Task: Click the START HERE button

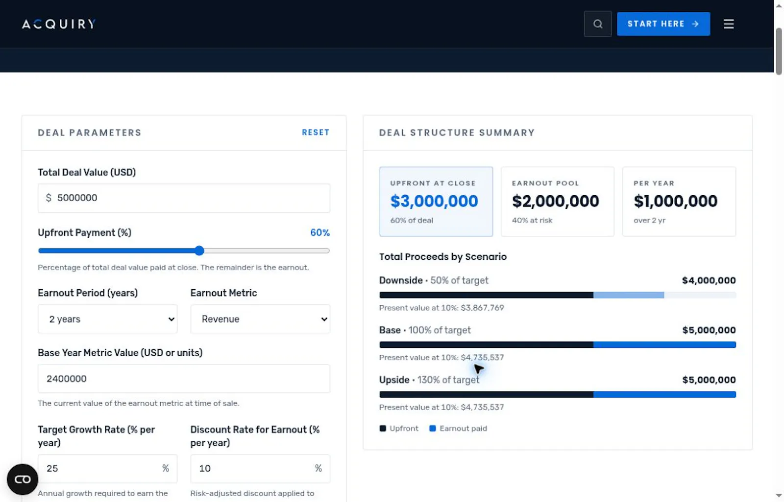Action: pyautogui.click(x=663, y=24)
